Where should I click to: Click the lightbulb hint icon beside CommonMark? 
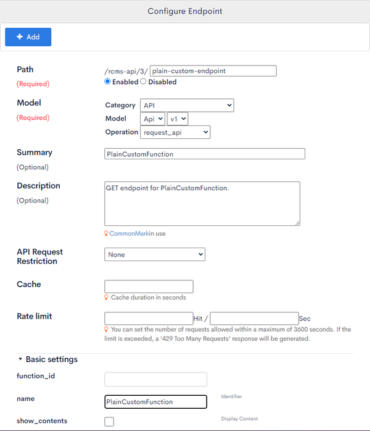pos(106,233)
